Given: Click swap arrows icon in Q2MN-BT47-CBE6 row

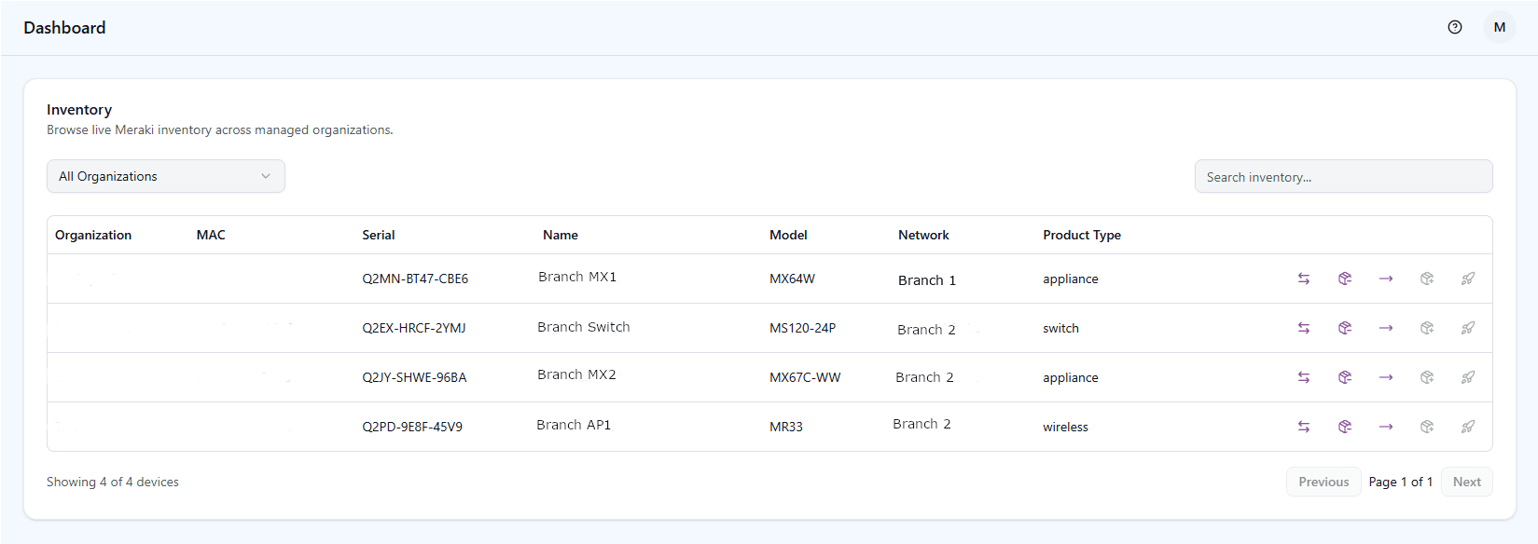Looking at the screenshot, I should (x=1304, y=279).
